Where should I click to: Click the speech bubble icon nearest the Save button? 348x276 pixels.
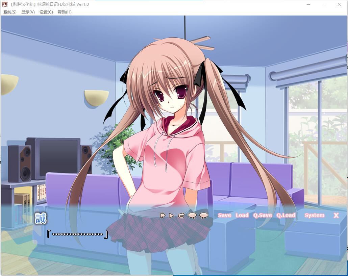(204, 215)
